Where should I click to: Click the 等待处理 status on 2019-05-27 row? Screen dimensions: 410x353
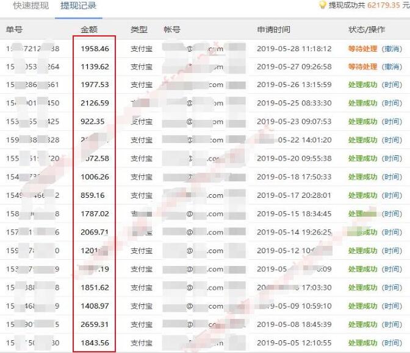(362, 67)
